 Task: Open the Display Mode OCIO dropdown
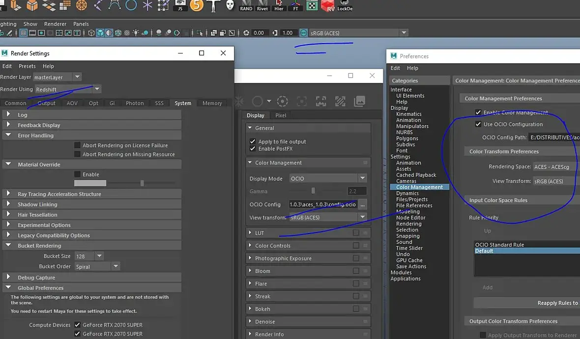pyautogui.click(x=328, y=179)
